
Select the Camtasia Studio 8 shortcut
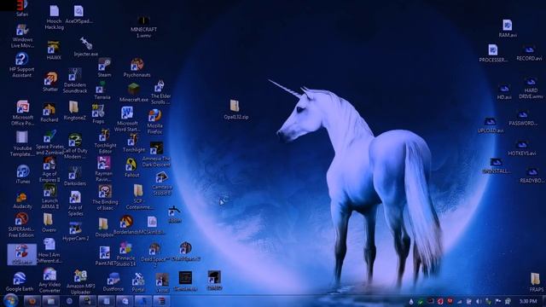[x=162, y=184]
